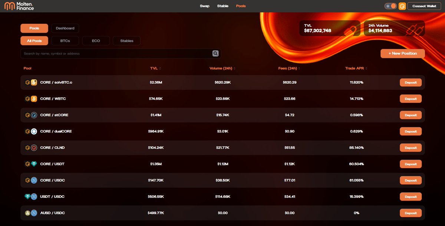This screenshot has width=445, height=226.
Task: Click the Pool column header
Action: pyautogui.click(x=27, y=68)
